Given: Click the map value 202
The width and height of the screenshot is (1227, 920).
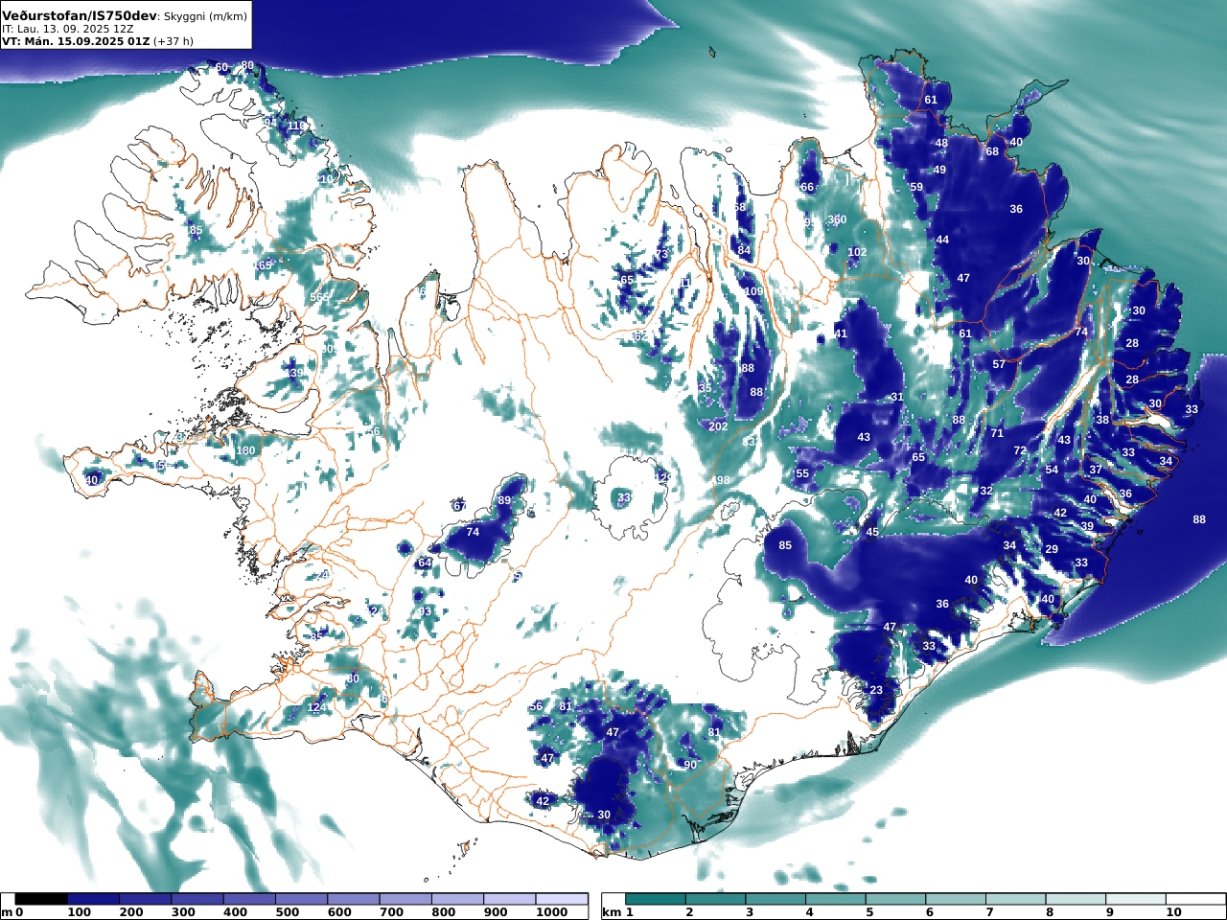Looking at the screenshot, I should pyautogui.click(x=718, y=426).
